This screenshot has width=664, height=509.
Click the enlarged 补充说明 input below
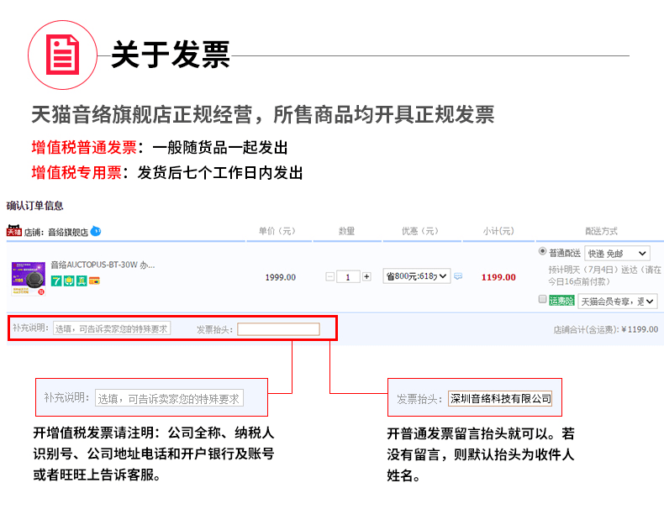(169, 398)
